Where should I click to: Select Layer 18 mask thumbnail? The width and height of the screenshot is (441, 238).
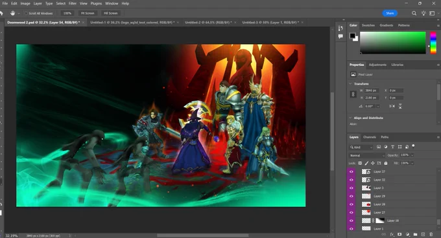(x=380, y=221)
